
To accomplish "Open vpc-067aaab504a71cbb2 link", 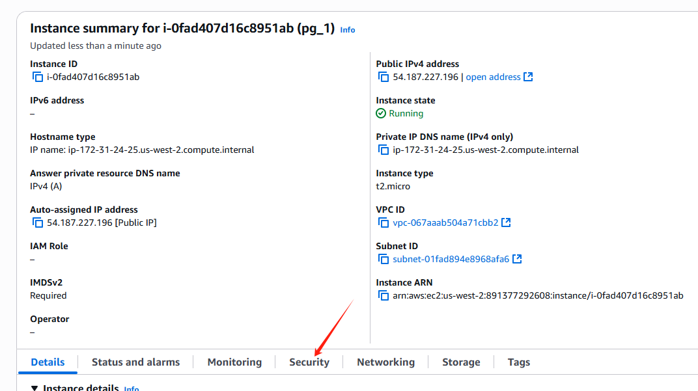I will coord(445,223).
